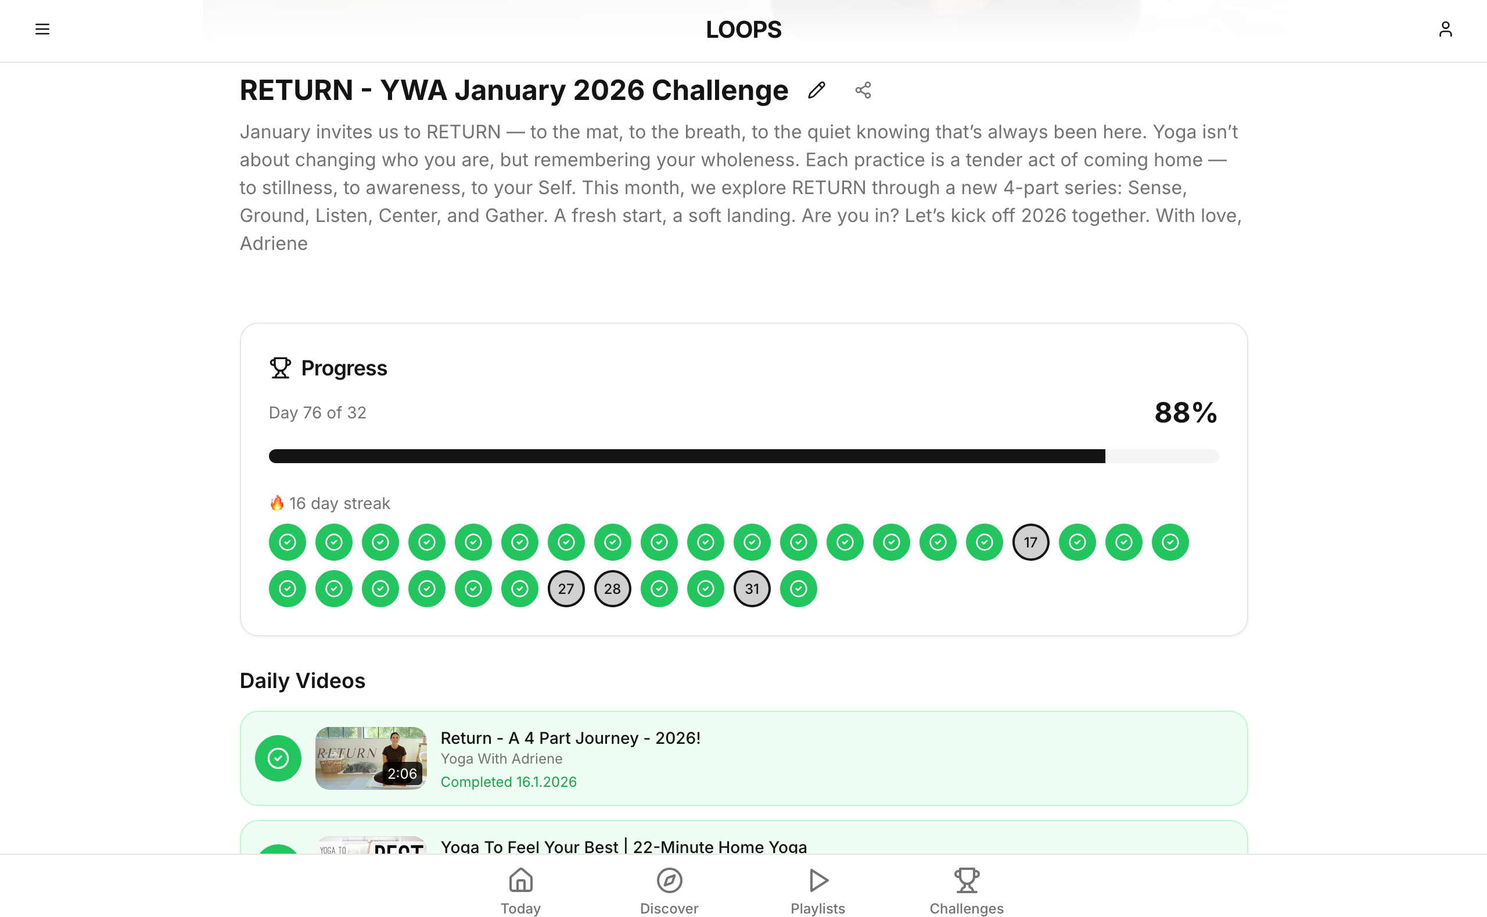Open the Discover tab

pos(669,890)
